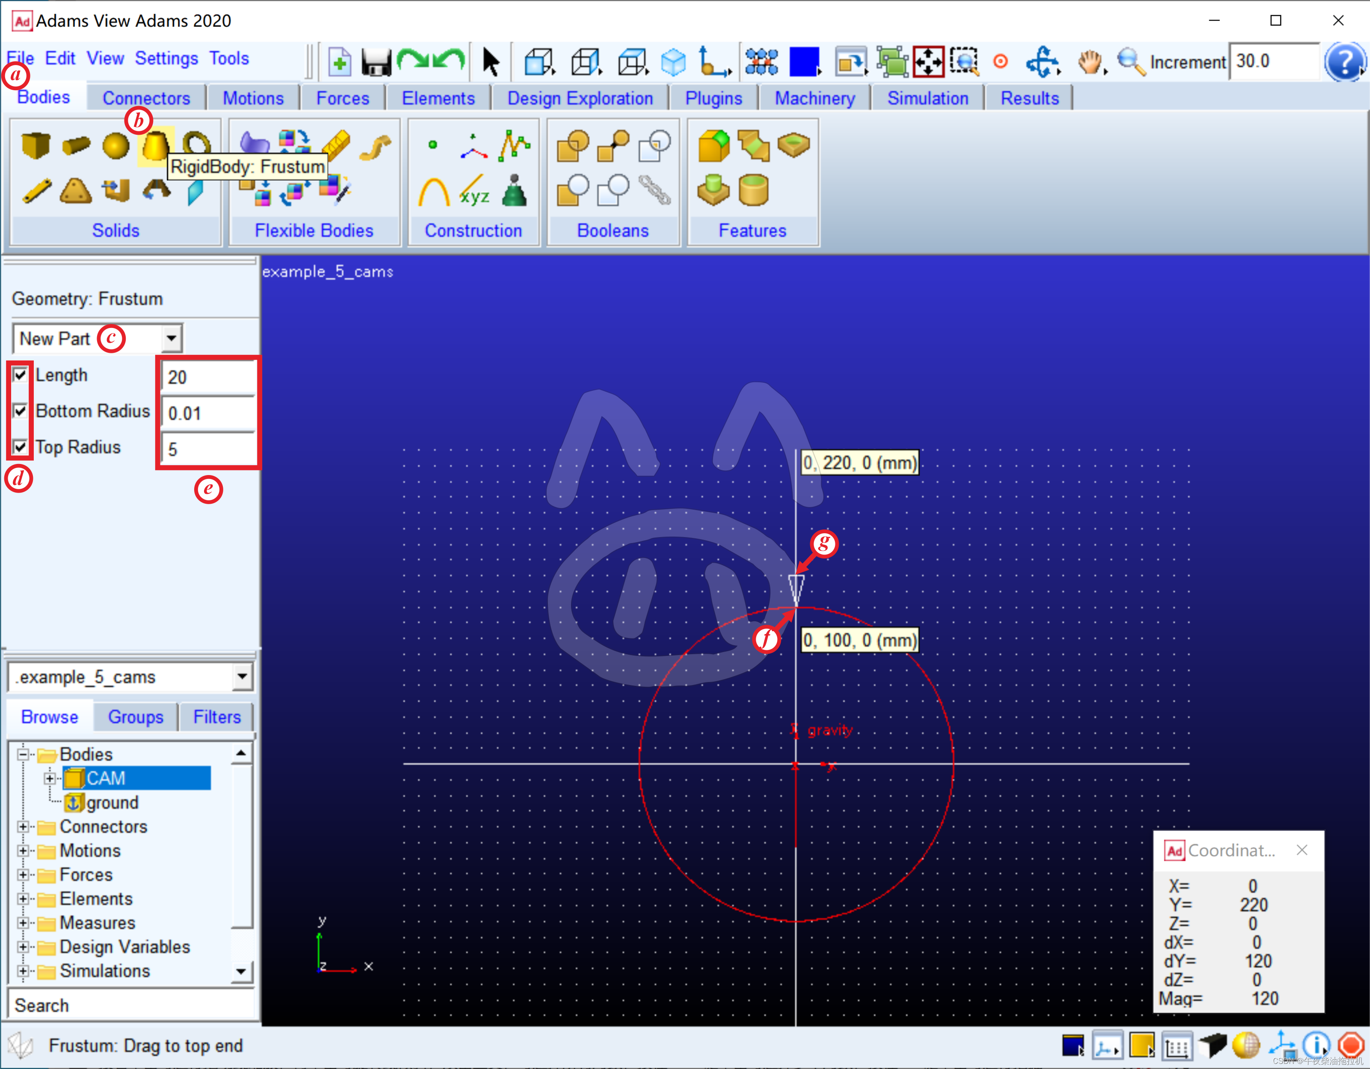Uncheck the Length checkbox
Image resolution: width=1370 pixels, height=1069 pixels.
pyautogui.click(x=20, y=375)
